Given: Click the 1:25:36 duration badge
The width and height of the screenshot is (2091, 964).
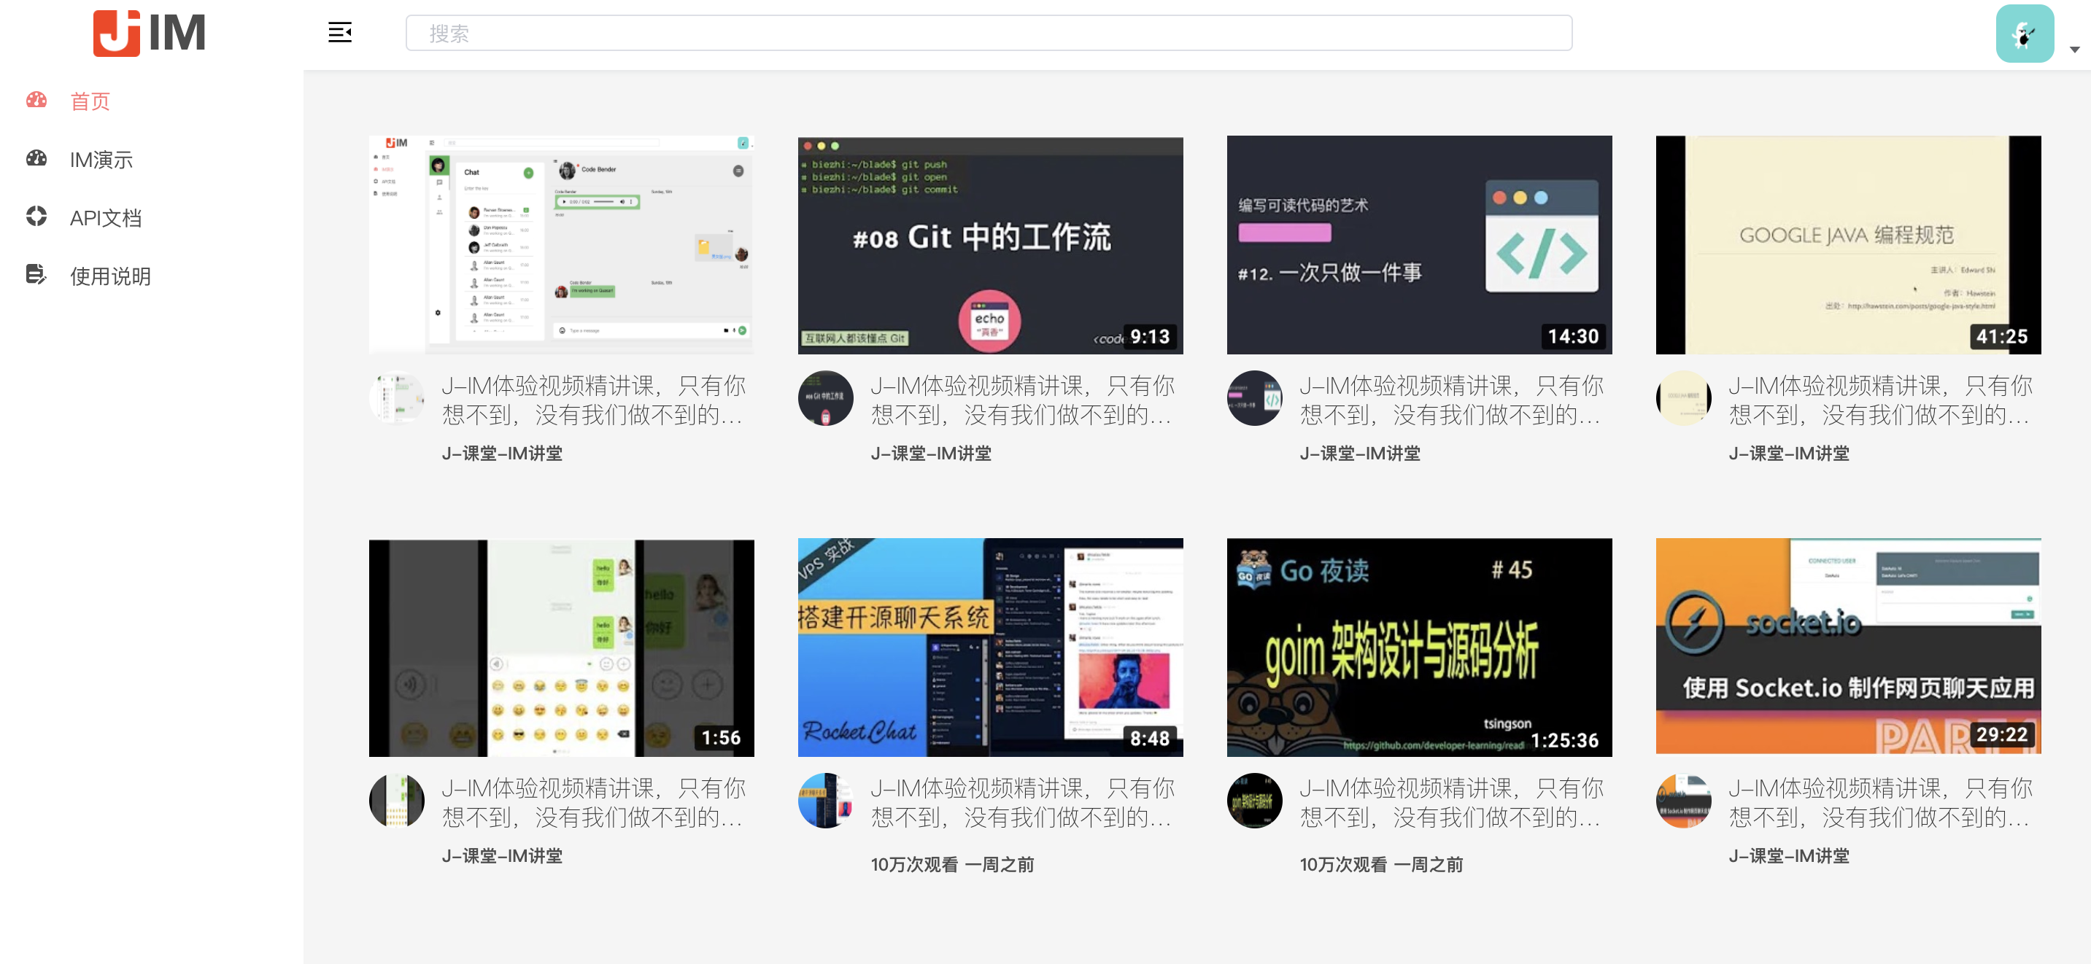Looking at the screenshot, I should tap(1564, 740).
